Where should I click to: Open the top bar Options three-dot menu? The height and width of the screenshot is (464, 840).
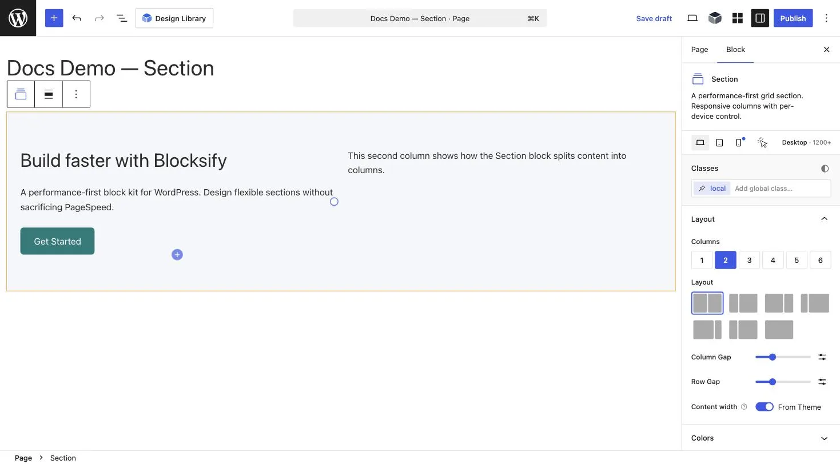tap(826, 18)
